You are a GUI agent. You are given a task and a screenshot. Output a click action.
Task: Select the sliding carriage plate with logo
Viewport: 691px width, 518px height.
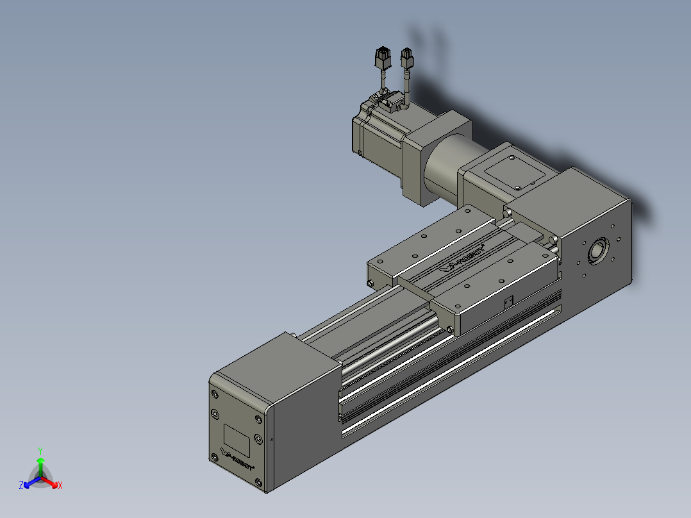(x=463, y=269)
